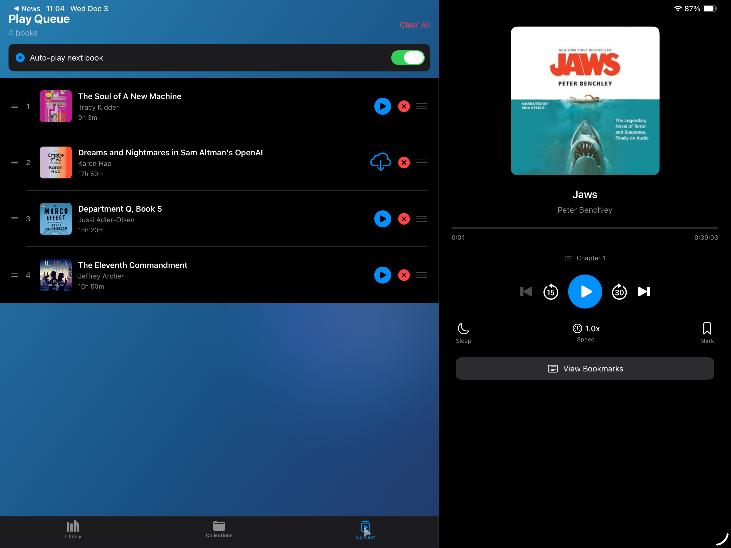Open View Bookmarks
The width and height of the screenshot is (731, 548).
tap(585, 369)
